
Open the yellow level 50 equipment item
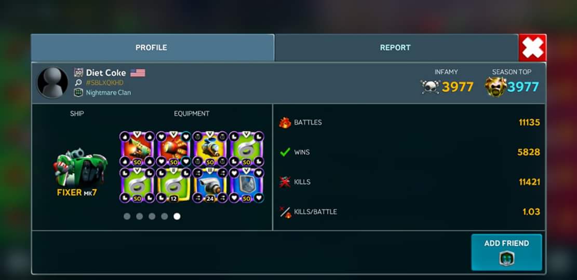coord(210,149)
